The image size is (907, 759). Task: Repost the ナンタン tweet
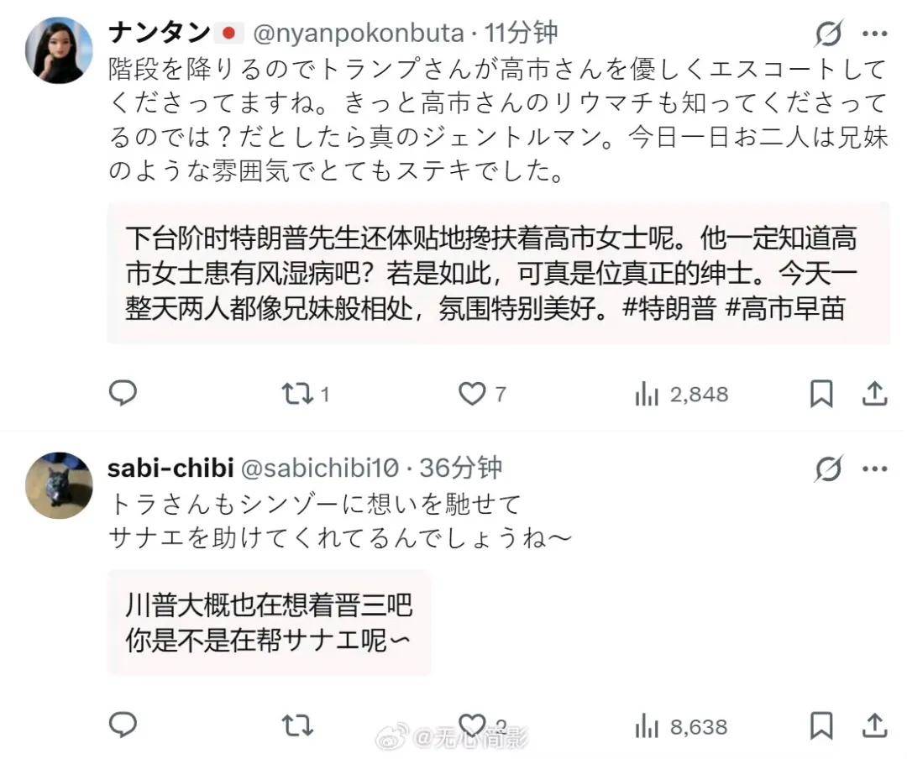tap(296, 393)
